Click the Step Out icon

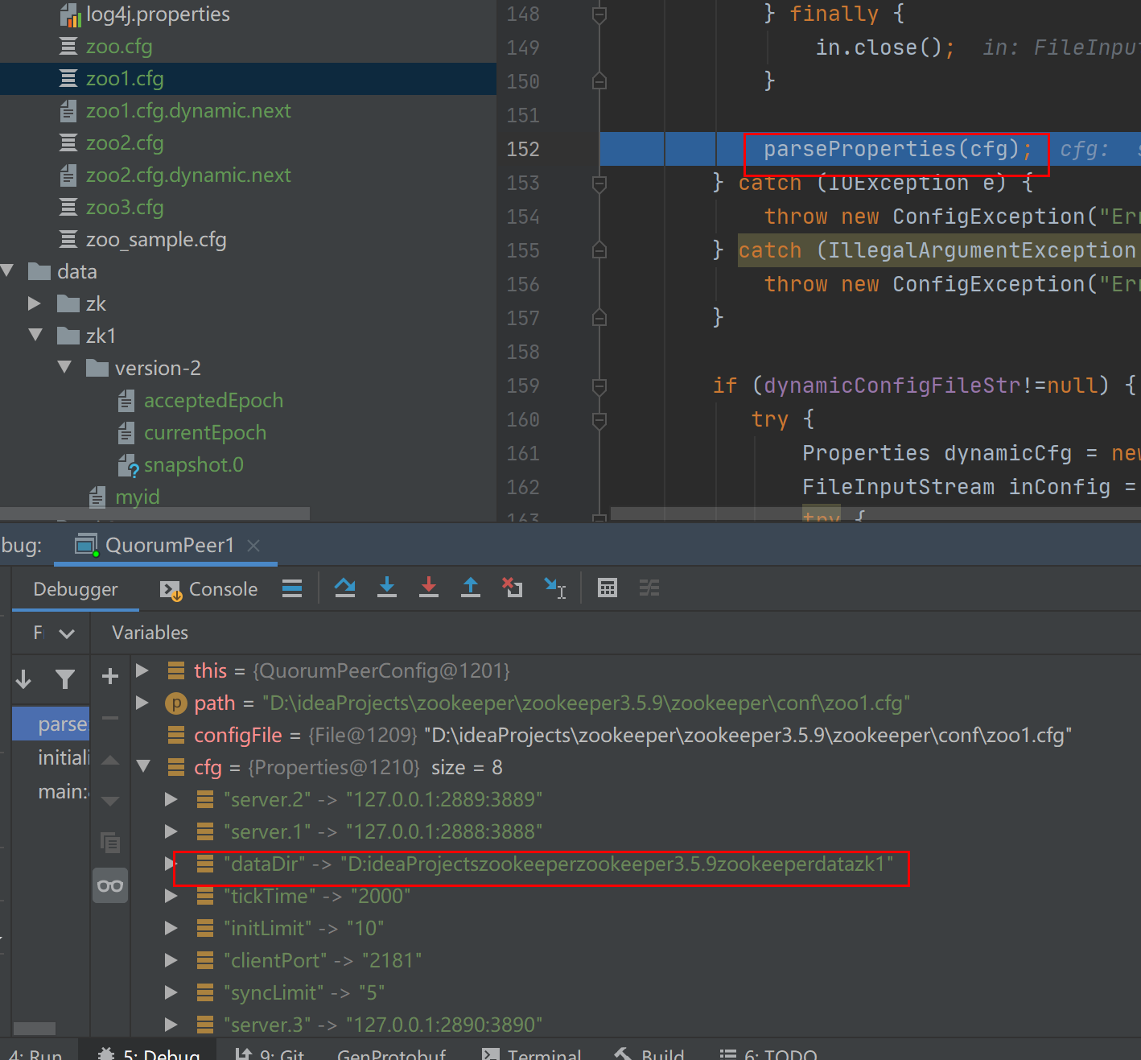click(471, 588)
